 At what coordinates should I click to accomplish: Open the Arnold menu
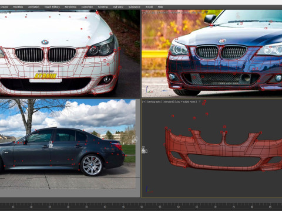tap(149, 7)
